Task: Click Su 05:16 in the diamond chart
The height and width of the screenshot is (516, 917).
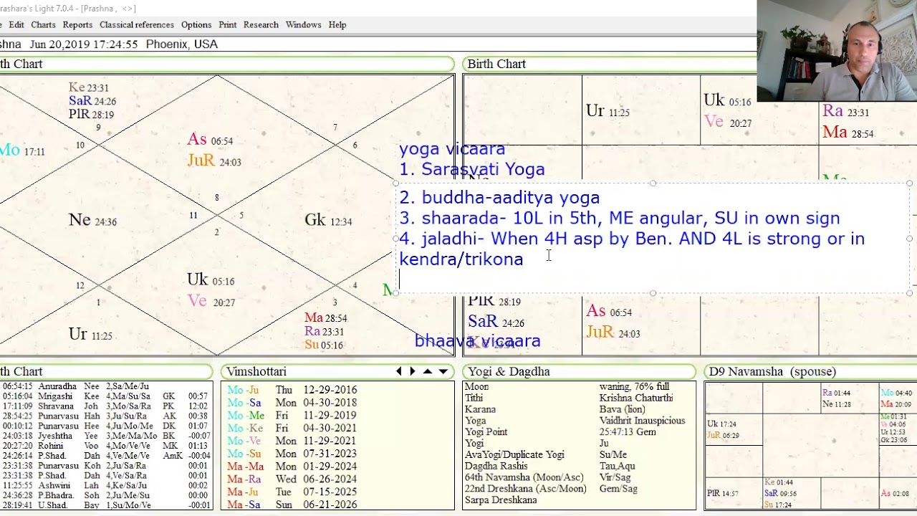Action: pyautogui.click(x=323, y=345)
